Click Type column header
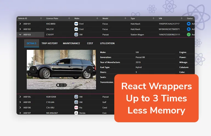This screenshot has height=136, width=211. [133, 18]
